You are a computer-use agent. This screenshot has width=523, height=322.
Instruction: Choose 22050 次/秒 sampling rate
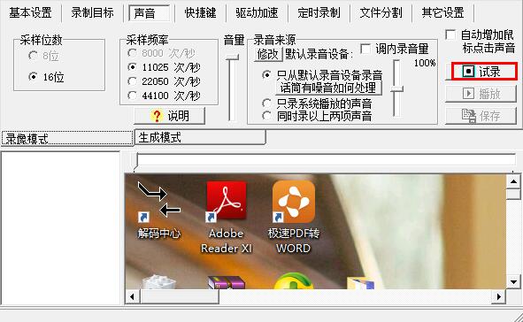click(132, 81)
